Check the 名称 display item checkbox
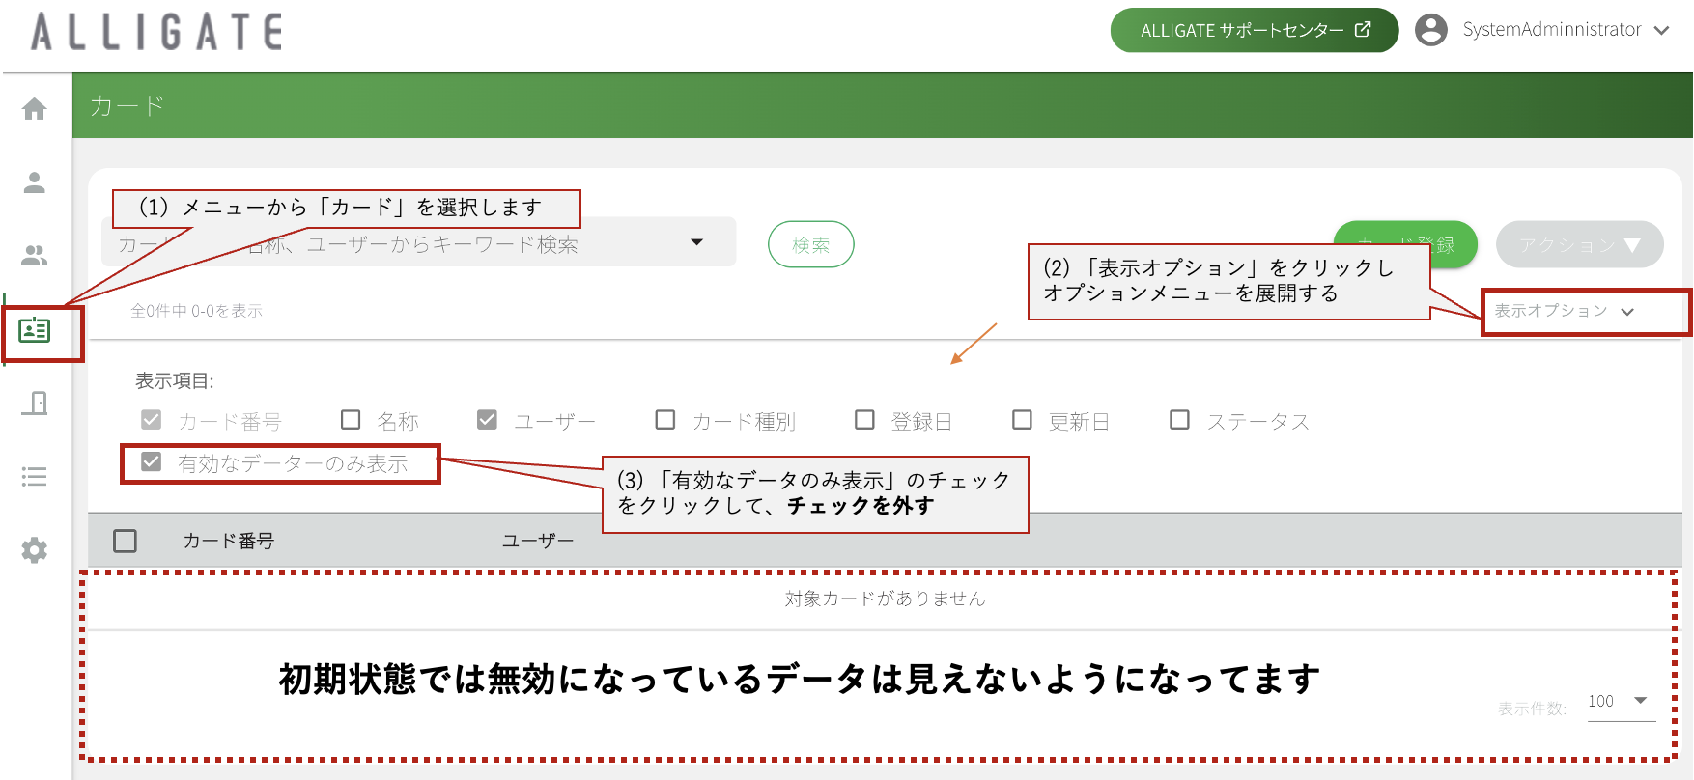This screenshot has height=780, width=1694. coord(352,420)
